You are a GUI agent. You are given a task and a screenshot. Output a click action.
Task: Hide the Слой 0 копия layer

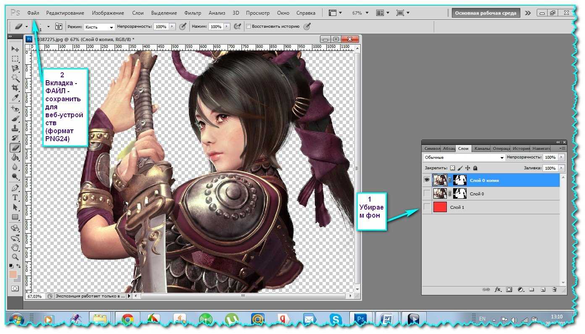[427, 180]
